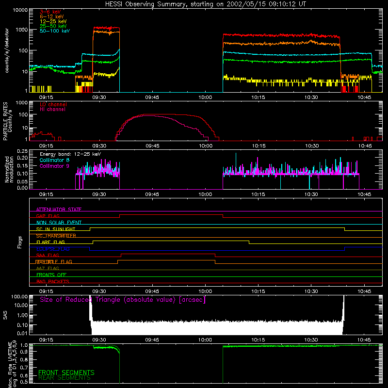The height and width of the screenshot is (388, 388).
Task: Select the orange '6-12 keV' legend label
Action: click(x=52, y=16)
